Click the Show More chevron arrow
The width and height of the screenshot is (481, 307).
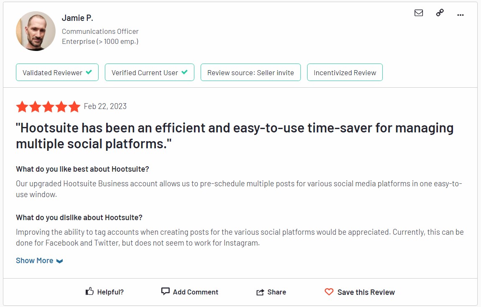(59, 261)
